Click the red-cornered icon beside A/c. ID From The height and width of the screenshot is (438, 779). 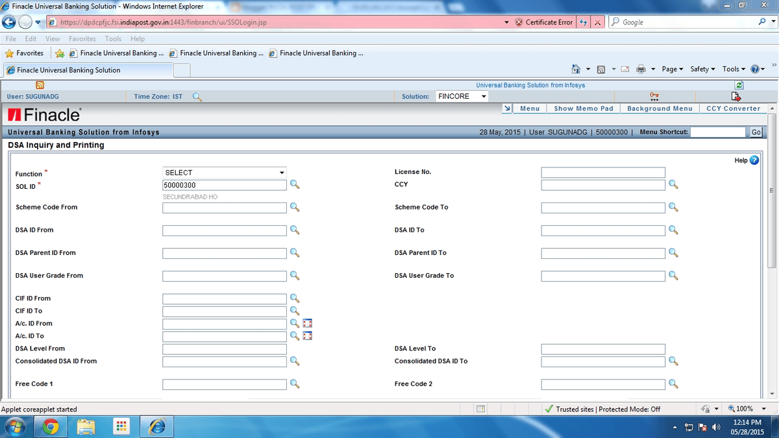308,323
